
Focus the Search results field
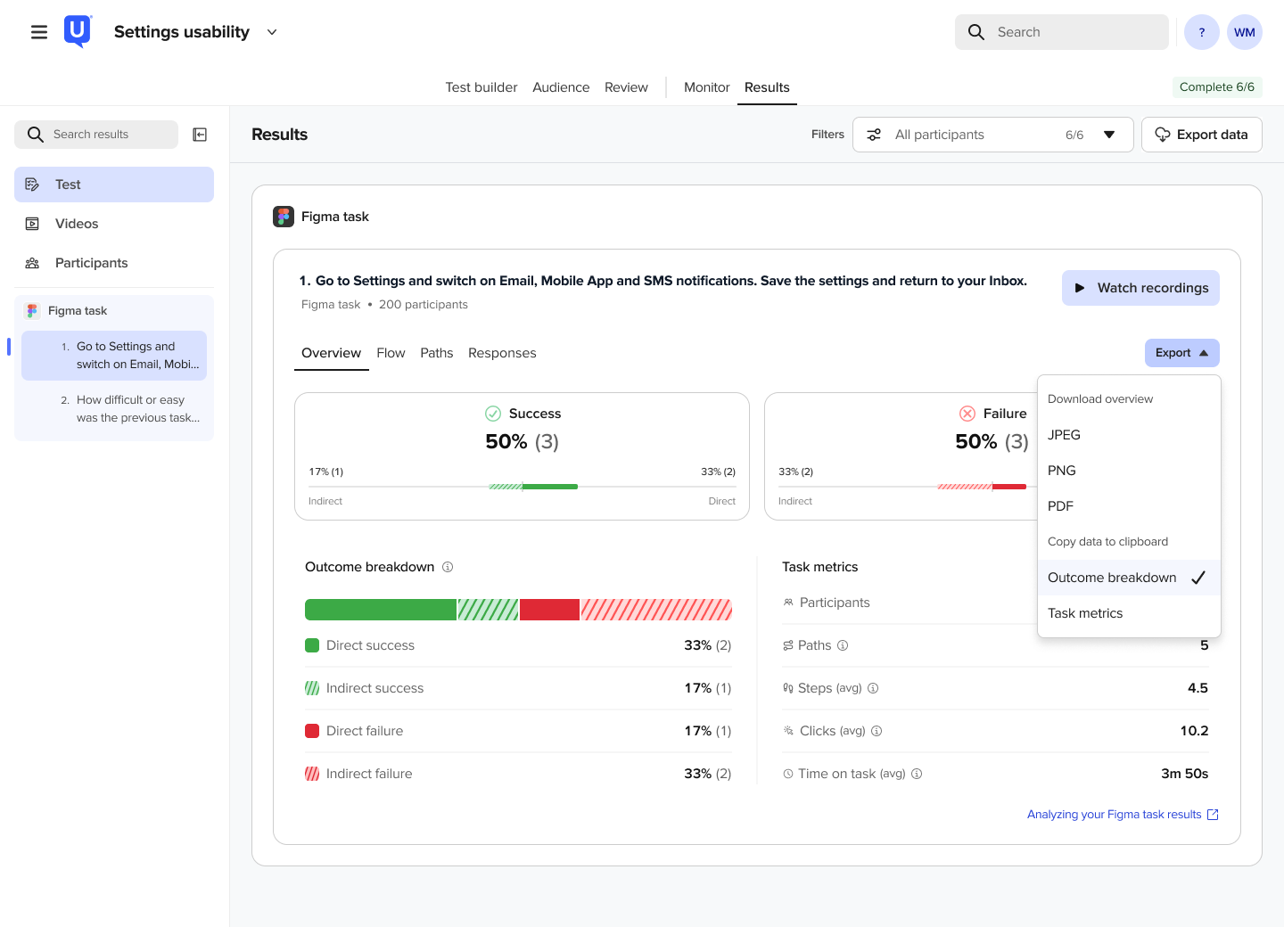96,135
